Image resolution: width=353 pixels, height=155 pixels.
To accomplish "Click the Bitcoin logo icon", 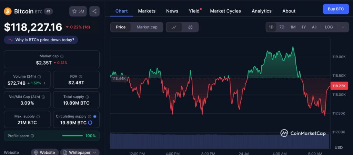I will tap(8, 11).
